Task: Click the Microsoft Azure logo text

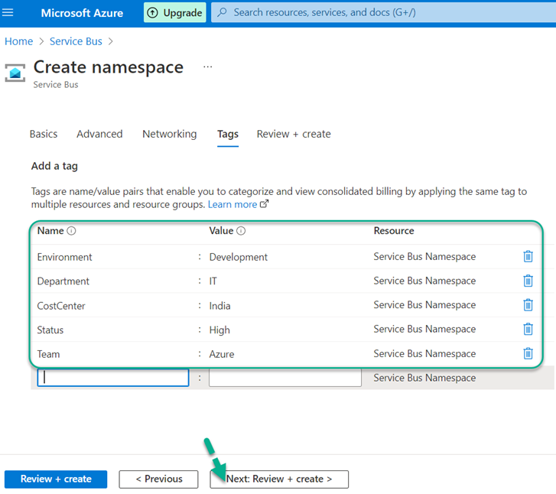Action: click(x=82, y=13)
